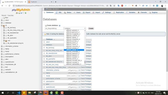Select utf8mb4_unicode_520_ci in the collation list
Viewport: 168px width, 95px height.
tap(74, 60)
